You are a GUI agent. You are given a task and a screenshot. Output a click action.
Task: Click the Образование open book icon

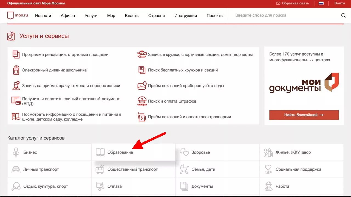click(x=100, y=152)
